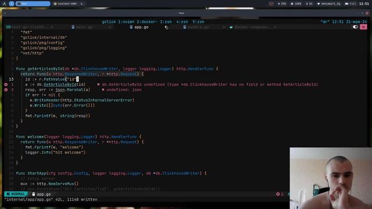Click the logger.Info("hit welcome") line

pos(55,152)
